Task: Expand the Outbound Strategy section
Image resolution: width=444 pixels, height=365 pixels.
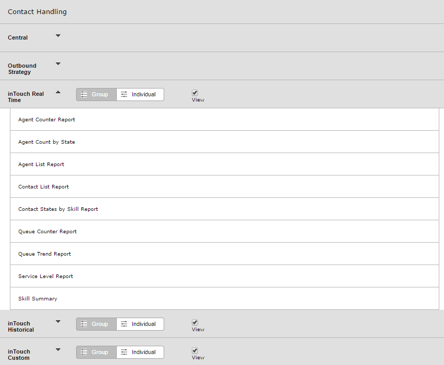Action: 58,64
